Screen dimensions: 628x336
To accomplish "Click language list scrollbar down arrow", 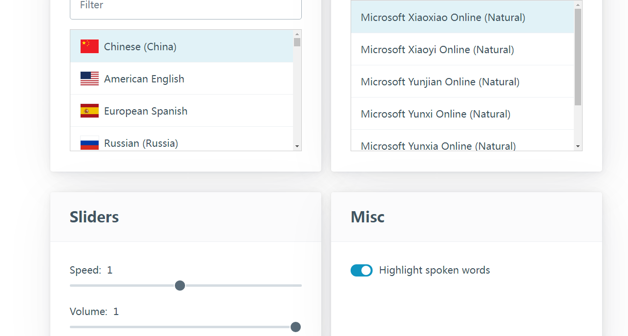I will click(x=297, y=146).
